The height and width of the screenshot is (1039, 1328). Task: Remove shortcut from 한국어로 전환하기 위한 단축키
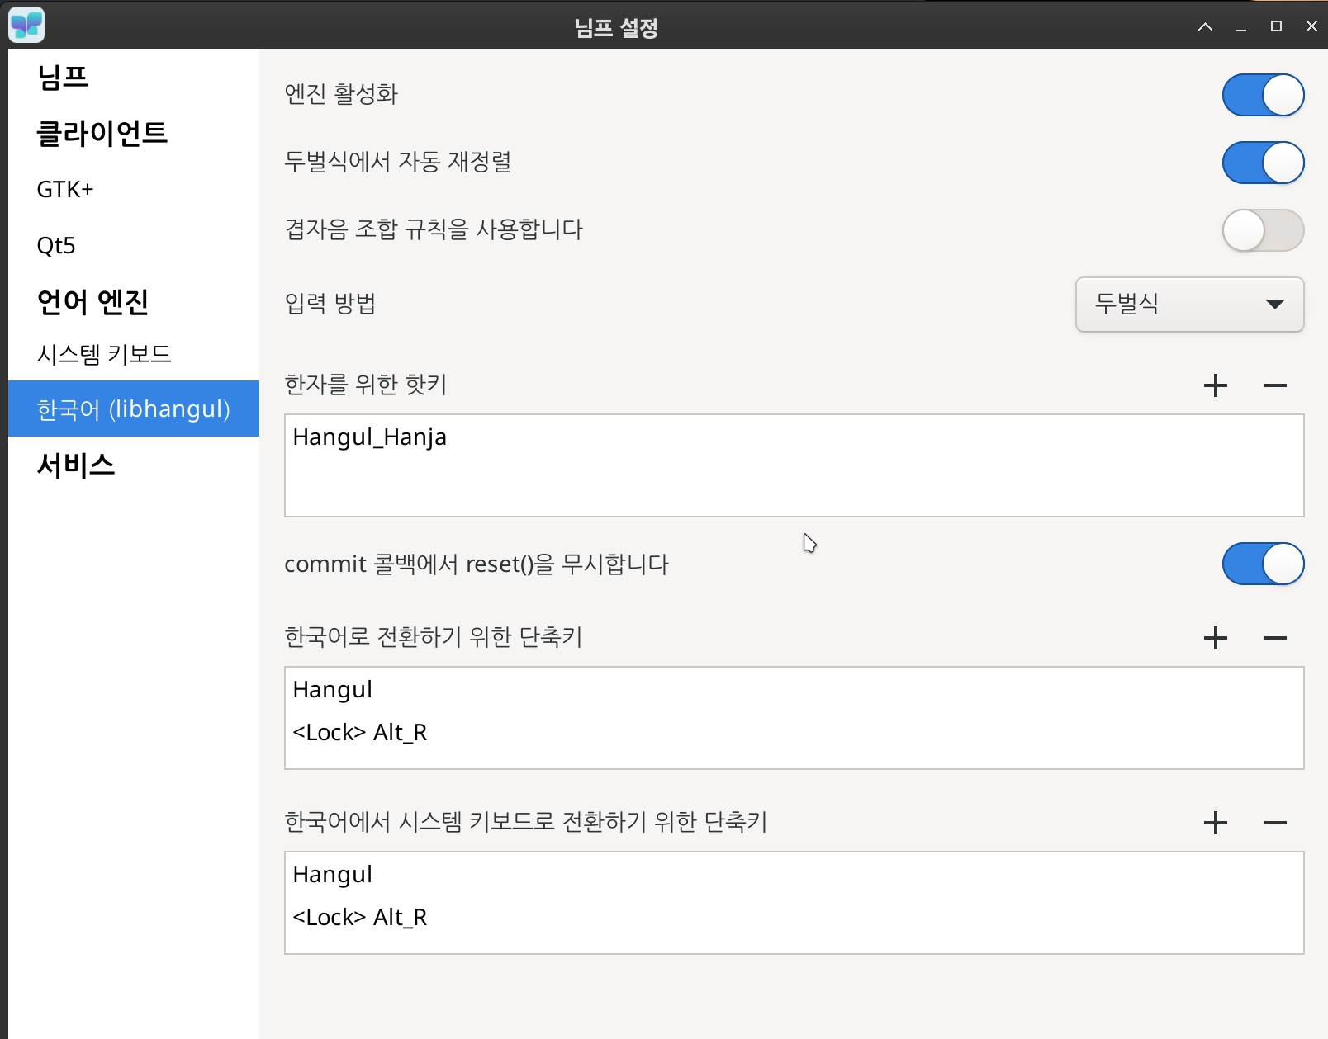pos(1274,638)
